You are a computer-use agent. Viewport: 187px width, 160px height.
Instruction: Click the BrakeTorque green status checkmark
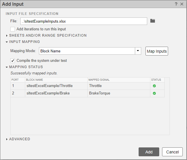154,93
